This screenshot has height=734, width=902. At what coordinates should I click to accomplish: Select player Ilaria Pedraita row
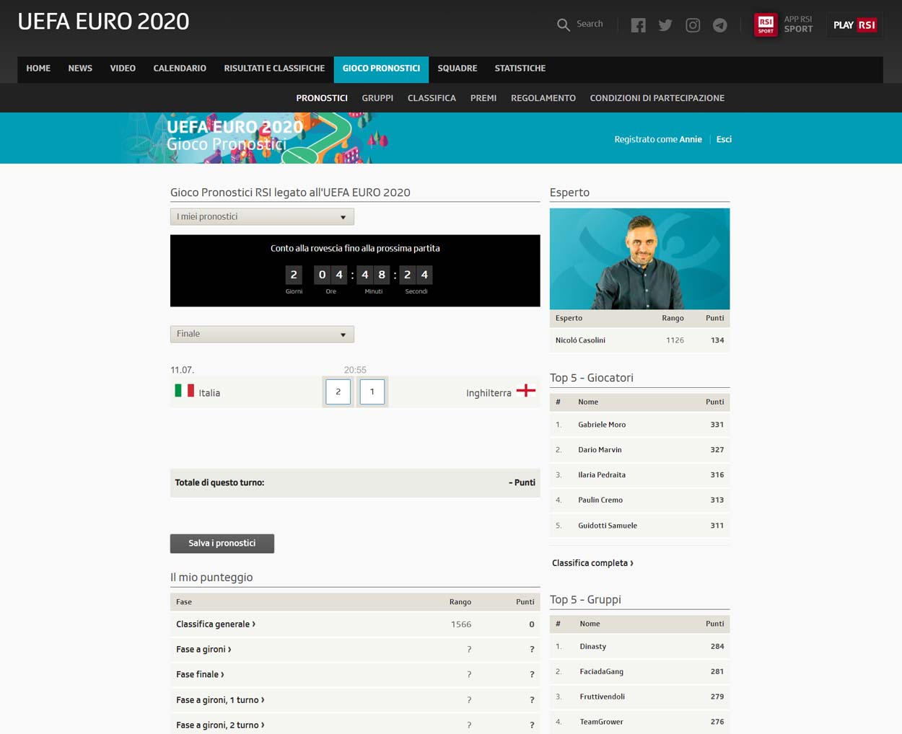pyautogui.click(x=639, y=475)
